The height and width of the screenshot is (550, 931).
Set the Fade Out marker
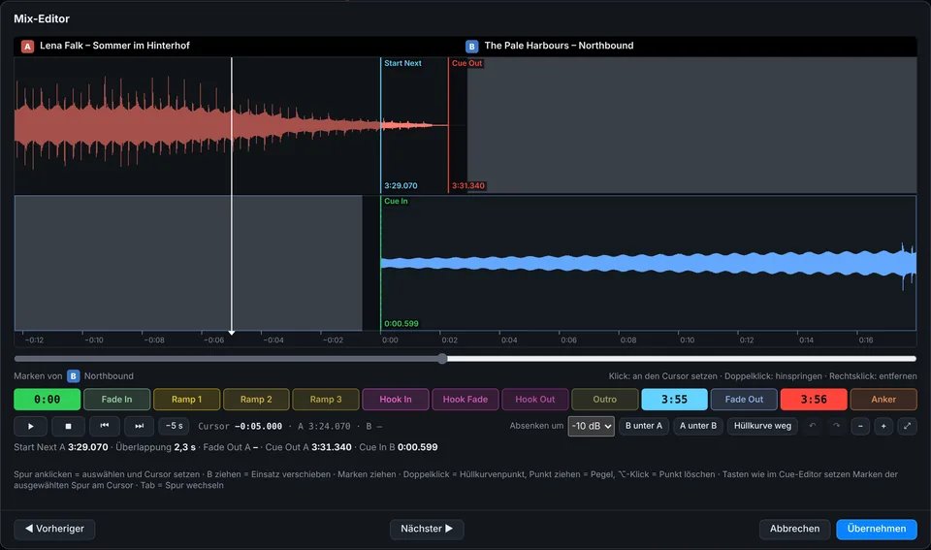tap(744, 399)
